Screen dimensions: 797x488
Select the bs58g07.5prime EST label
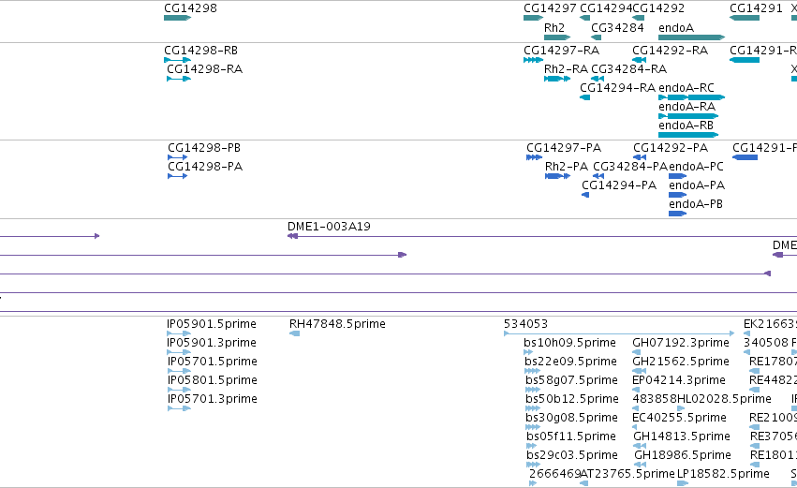pyautogui.click(x=571, y=380)
